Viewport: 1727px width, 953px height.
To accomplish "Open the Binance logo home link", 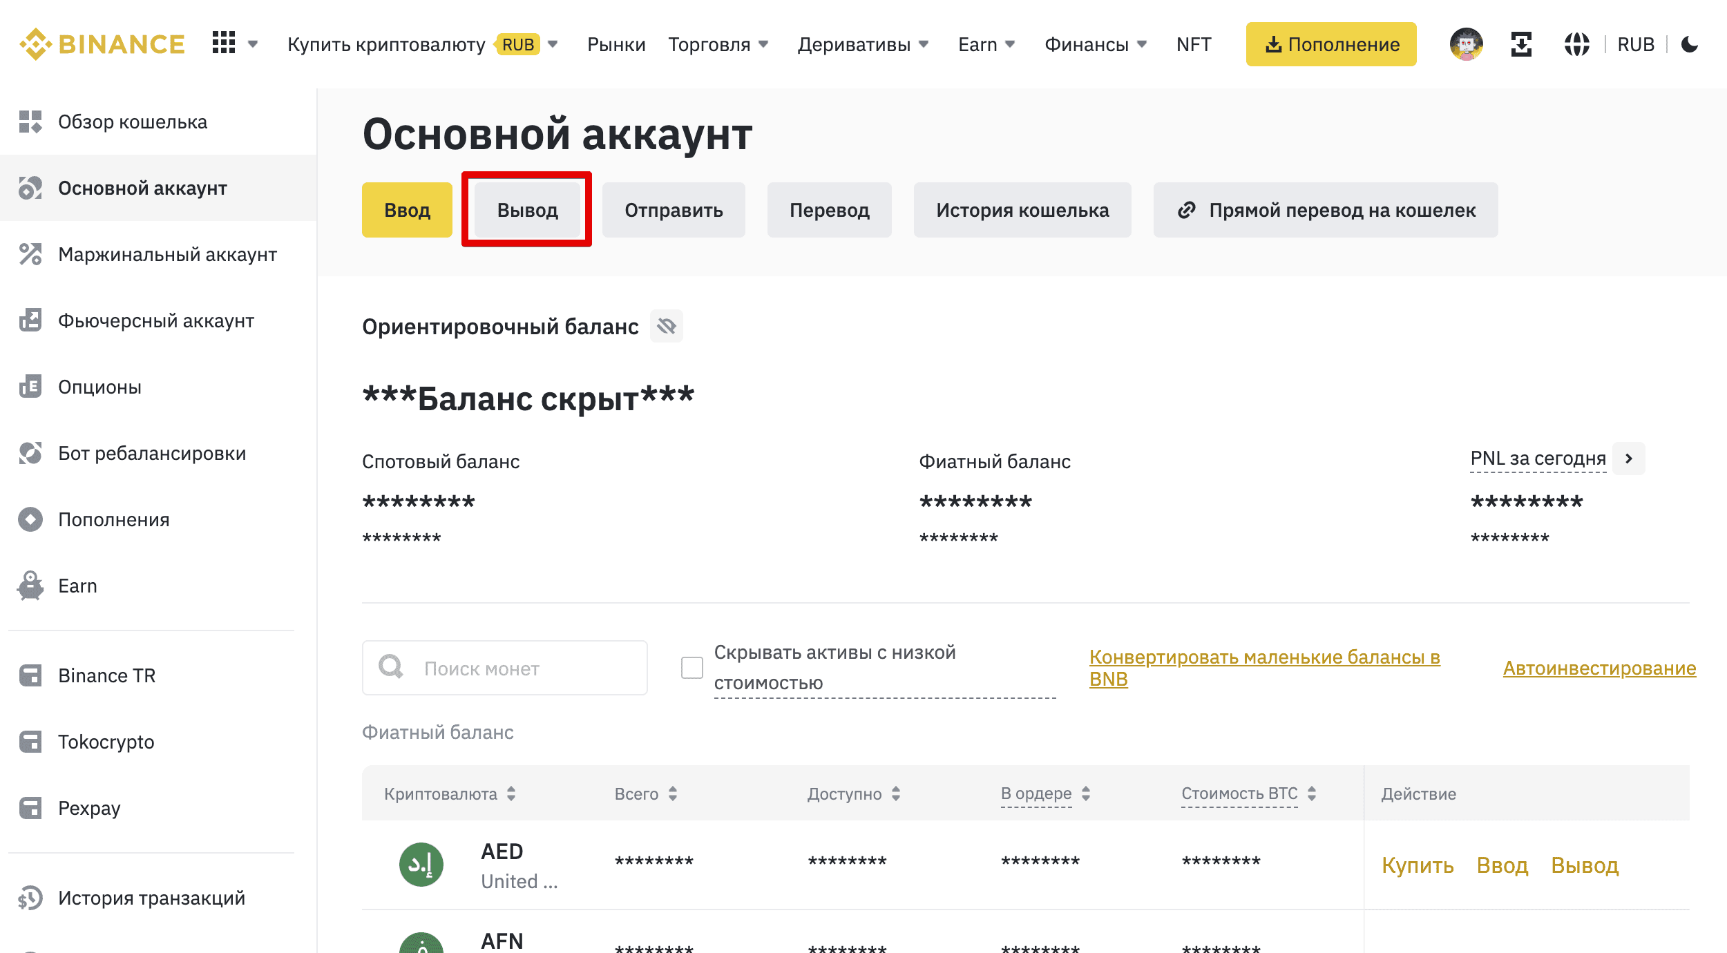I will (102, 44).
